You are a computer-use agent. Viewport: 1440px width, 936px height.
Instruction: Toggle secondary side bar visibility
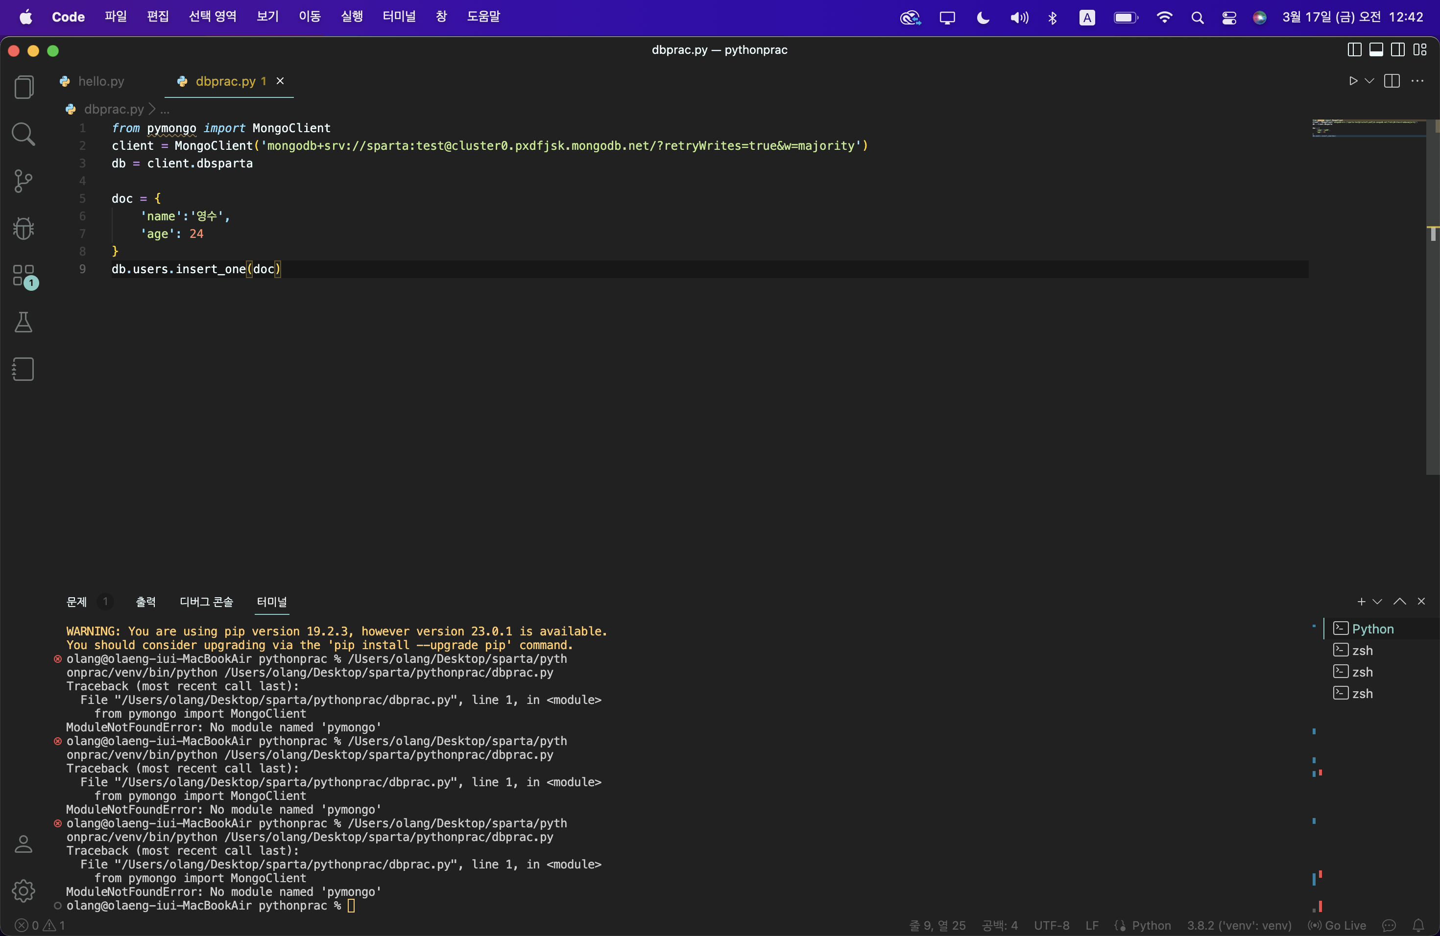pyautogui.click(x=1398, y=49)
